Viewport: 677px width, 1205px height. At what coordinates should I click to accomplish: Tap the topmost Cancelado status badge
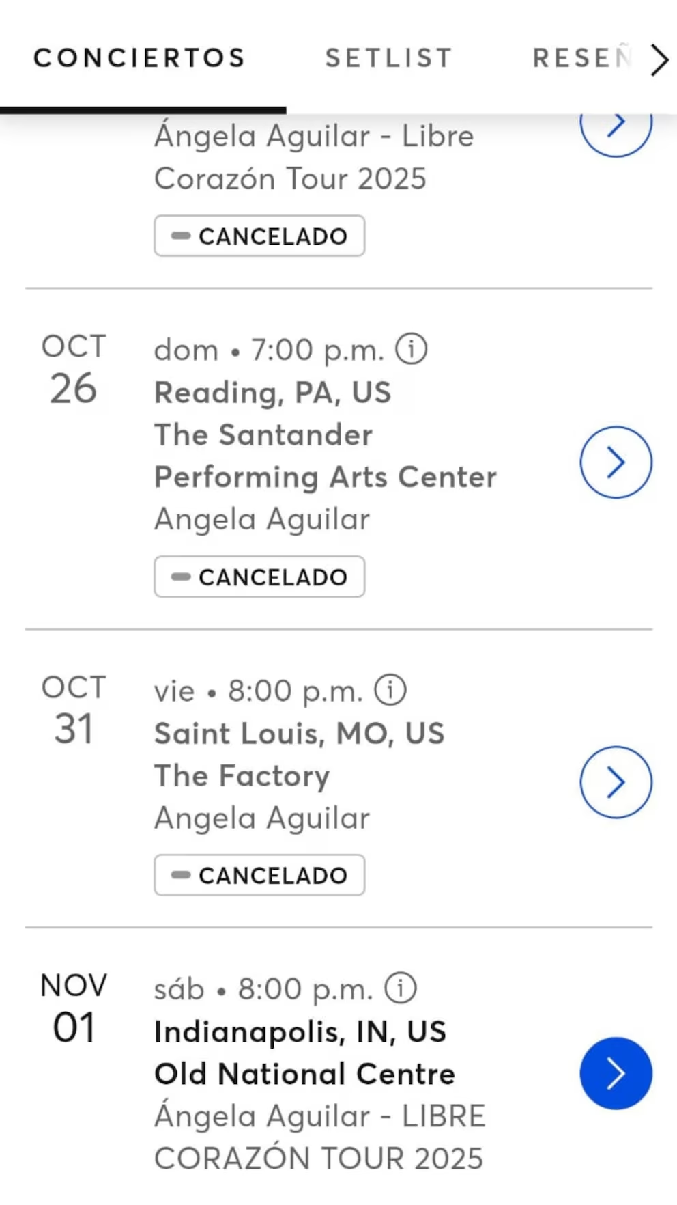(259, 236)
